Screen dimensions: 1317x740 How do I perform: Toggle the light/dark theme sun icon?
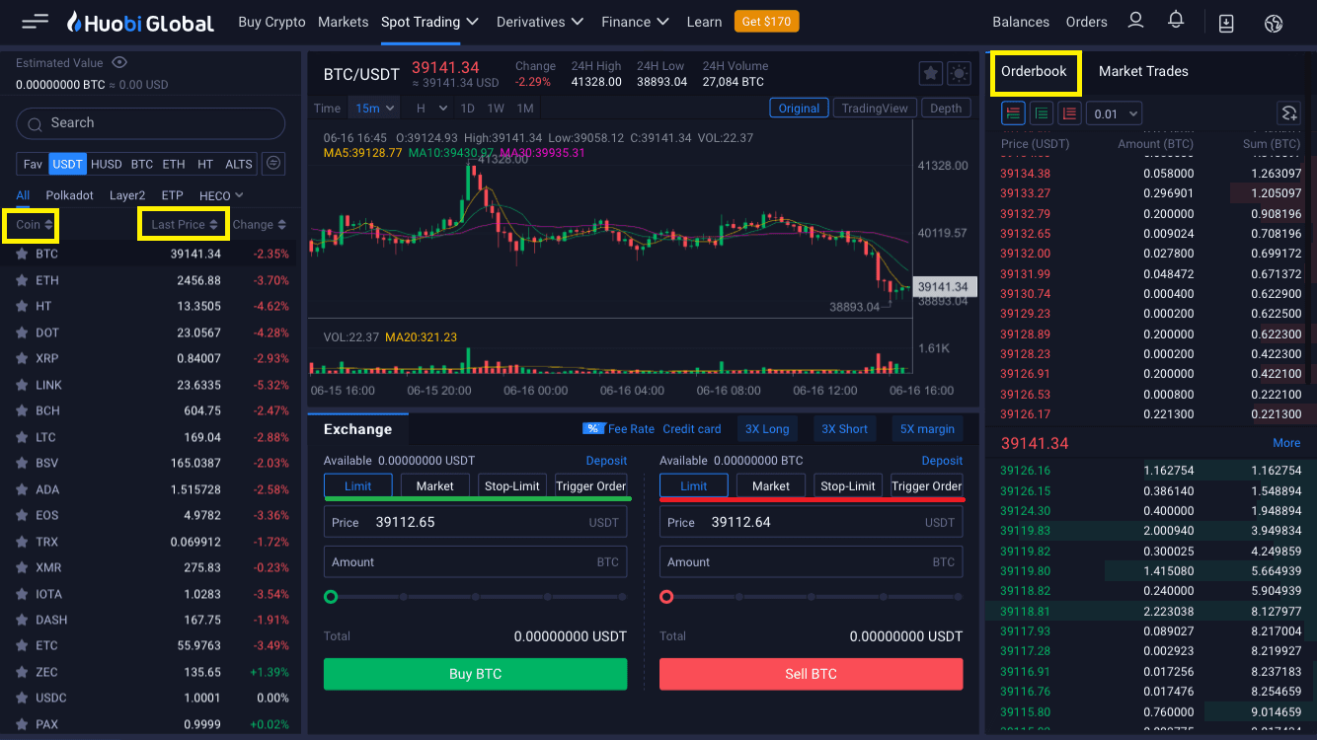tap(959, 73)
